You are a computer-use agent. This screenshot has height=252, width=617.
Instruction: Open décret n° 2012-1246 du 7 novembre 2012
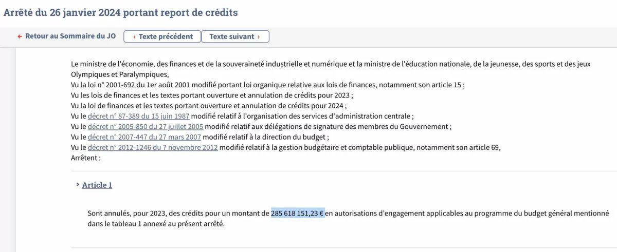click(153, 148)
